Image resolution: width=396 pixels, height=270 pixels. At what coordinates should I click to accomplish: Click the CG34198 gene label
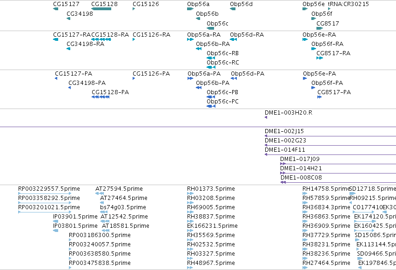coord(80,13)
